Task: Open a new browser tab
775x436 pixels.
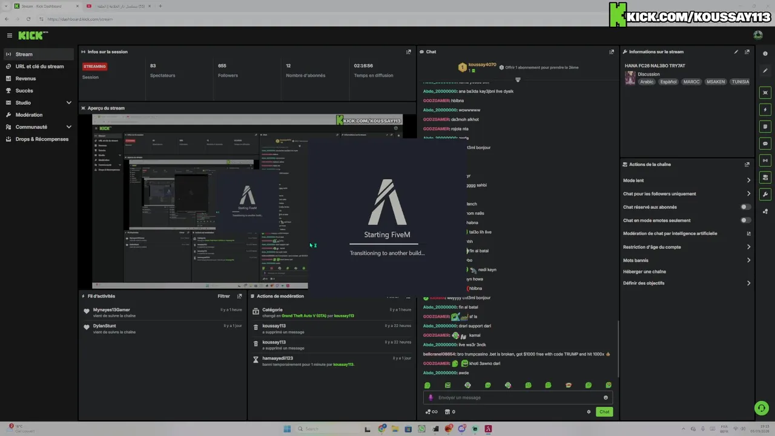Action: pos(160,6)
